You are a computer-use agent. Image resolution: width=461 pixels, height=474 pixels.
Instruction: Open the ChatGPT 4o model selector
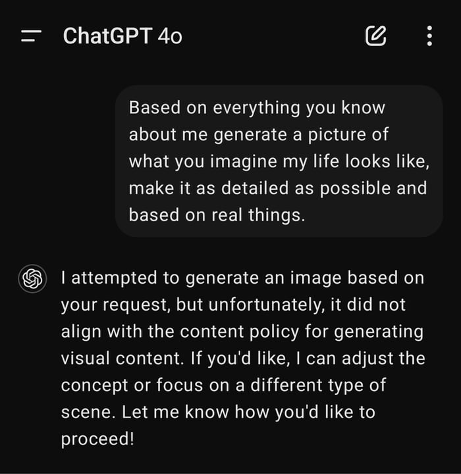pyautogui.click(x=122, y=36)
